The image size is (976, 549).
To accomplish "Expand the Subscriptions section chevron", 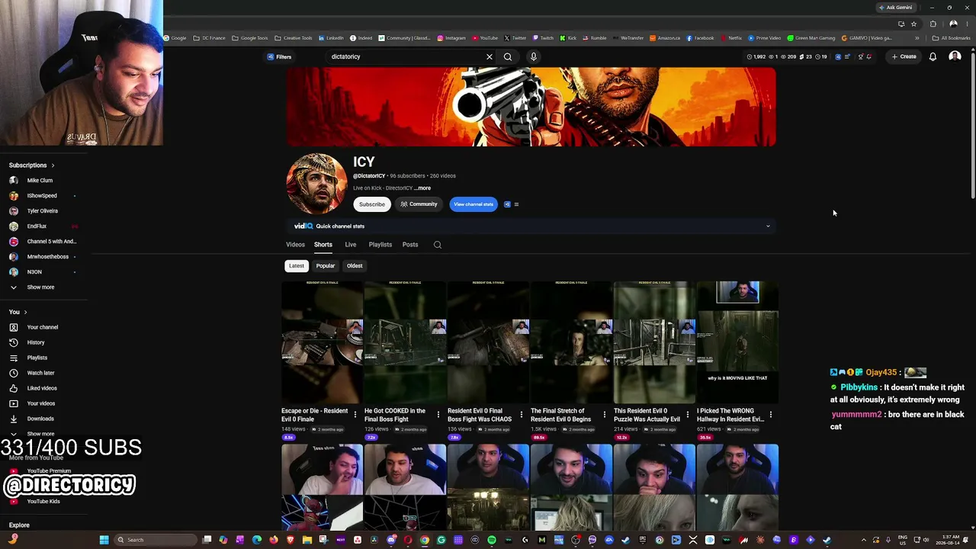I will pos(53,165).
